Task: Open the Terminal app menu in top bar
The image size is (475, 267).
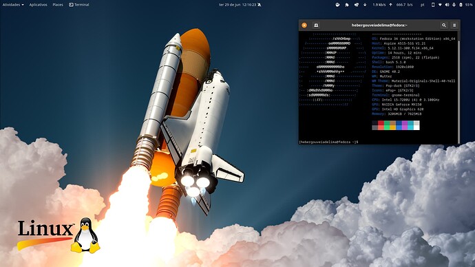Action: click(x=79, y=5)
